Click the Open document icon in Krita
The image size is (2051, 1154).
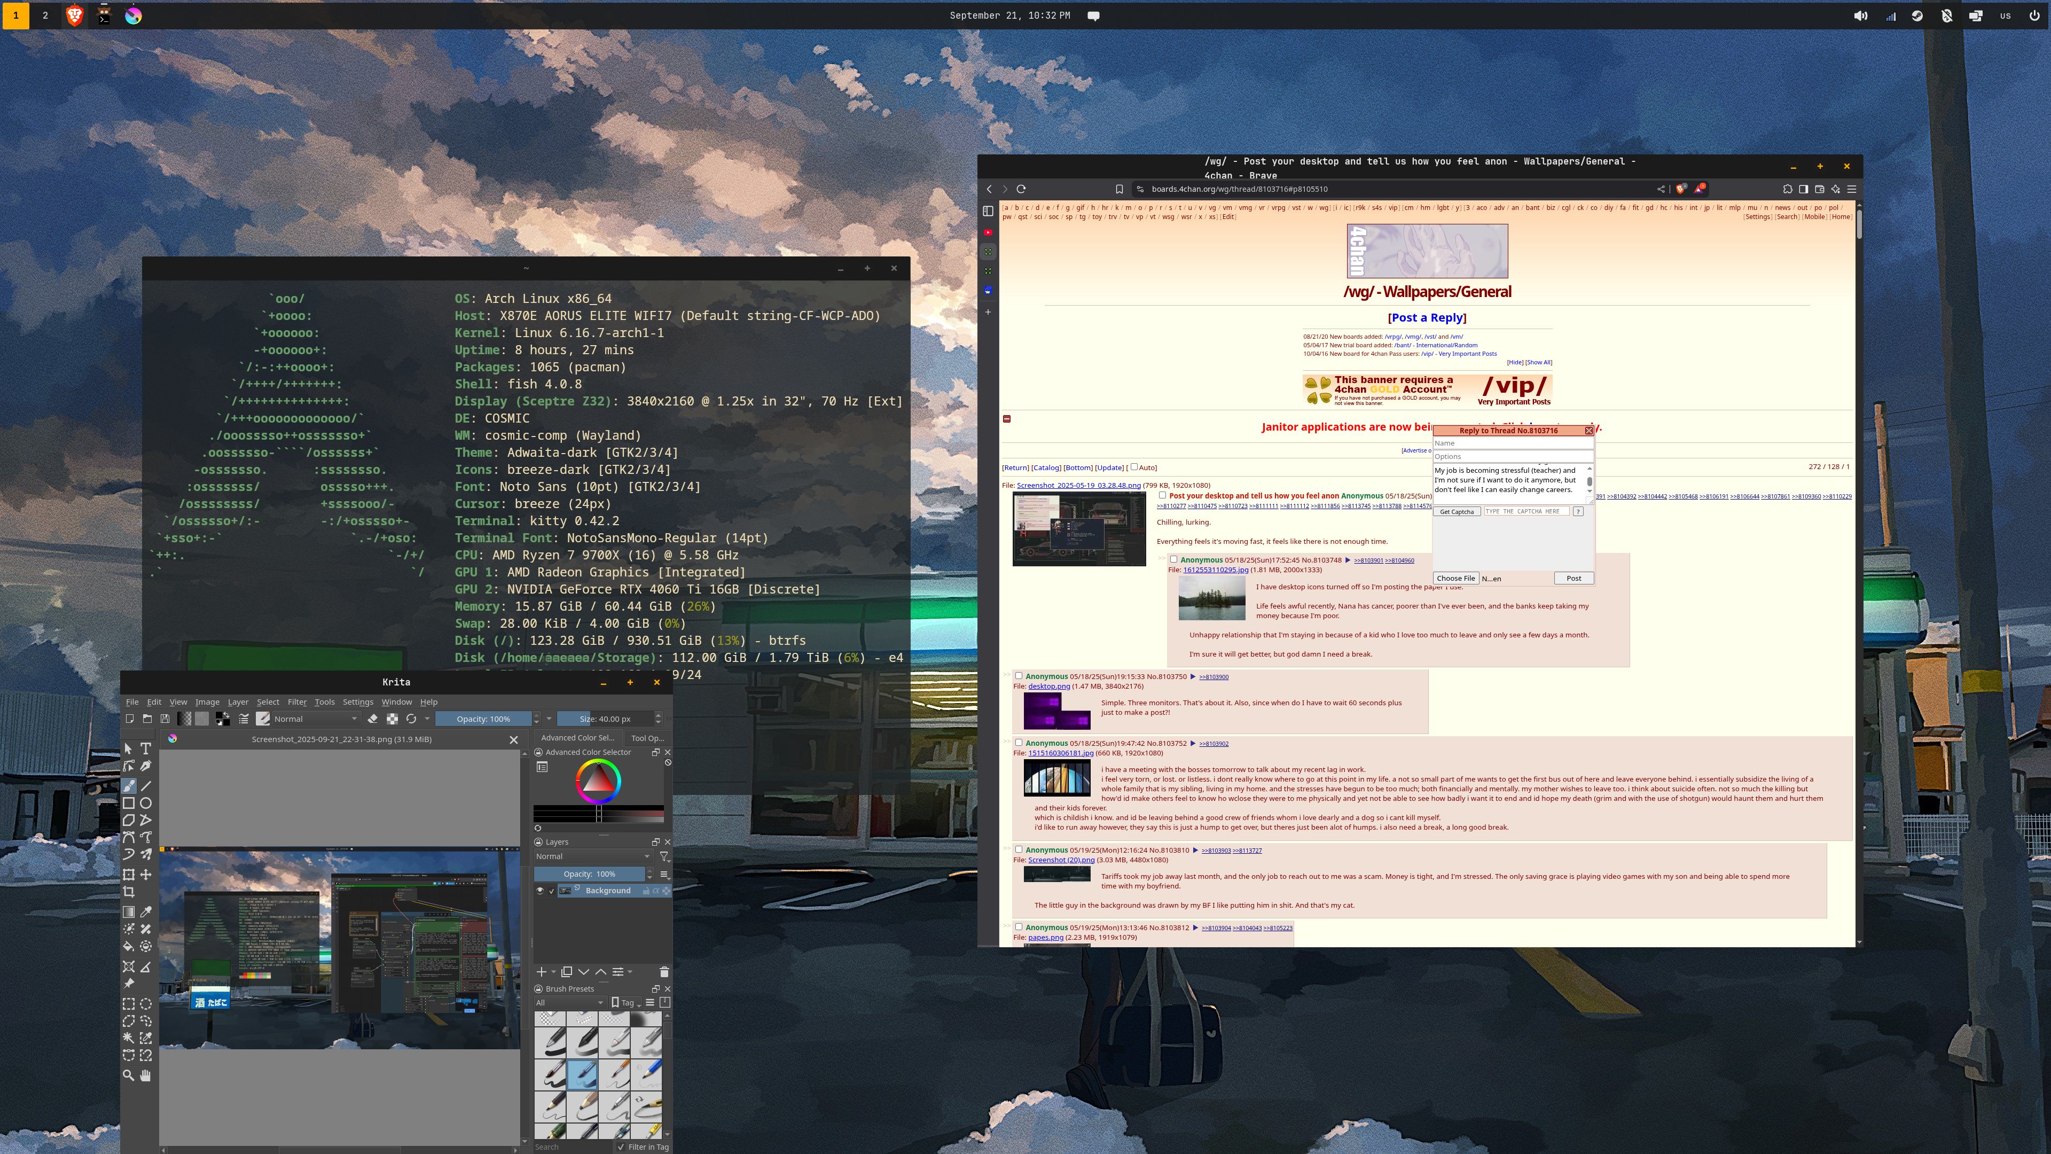147,719
